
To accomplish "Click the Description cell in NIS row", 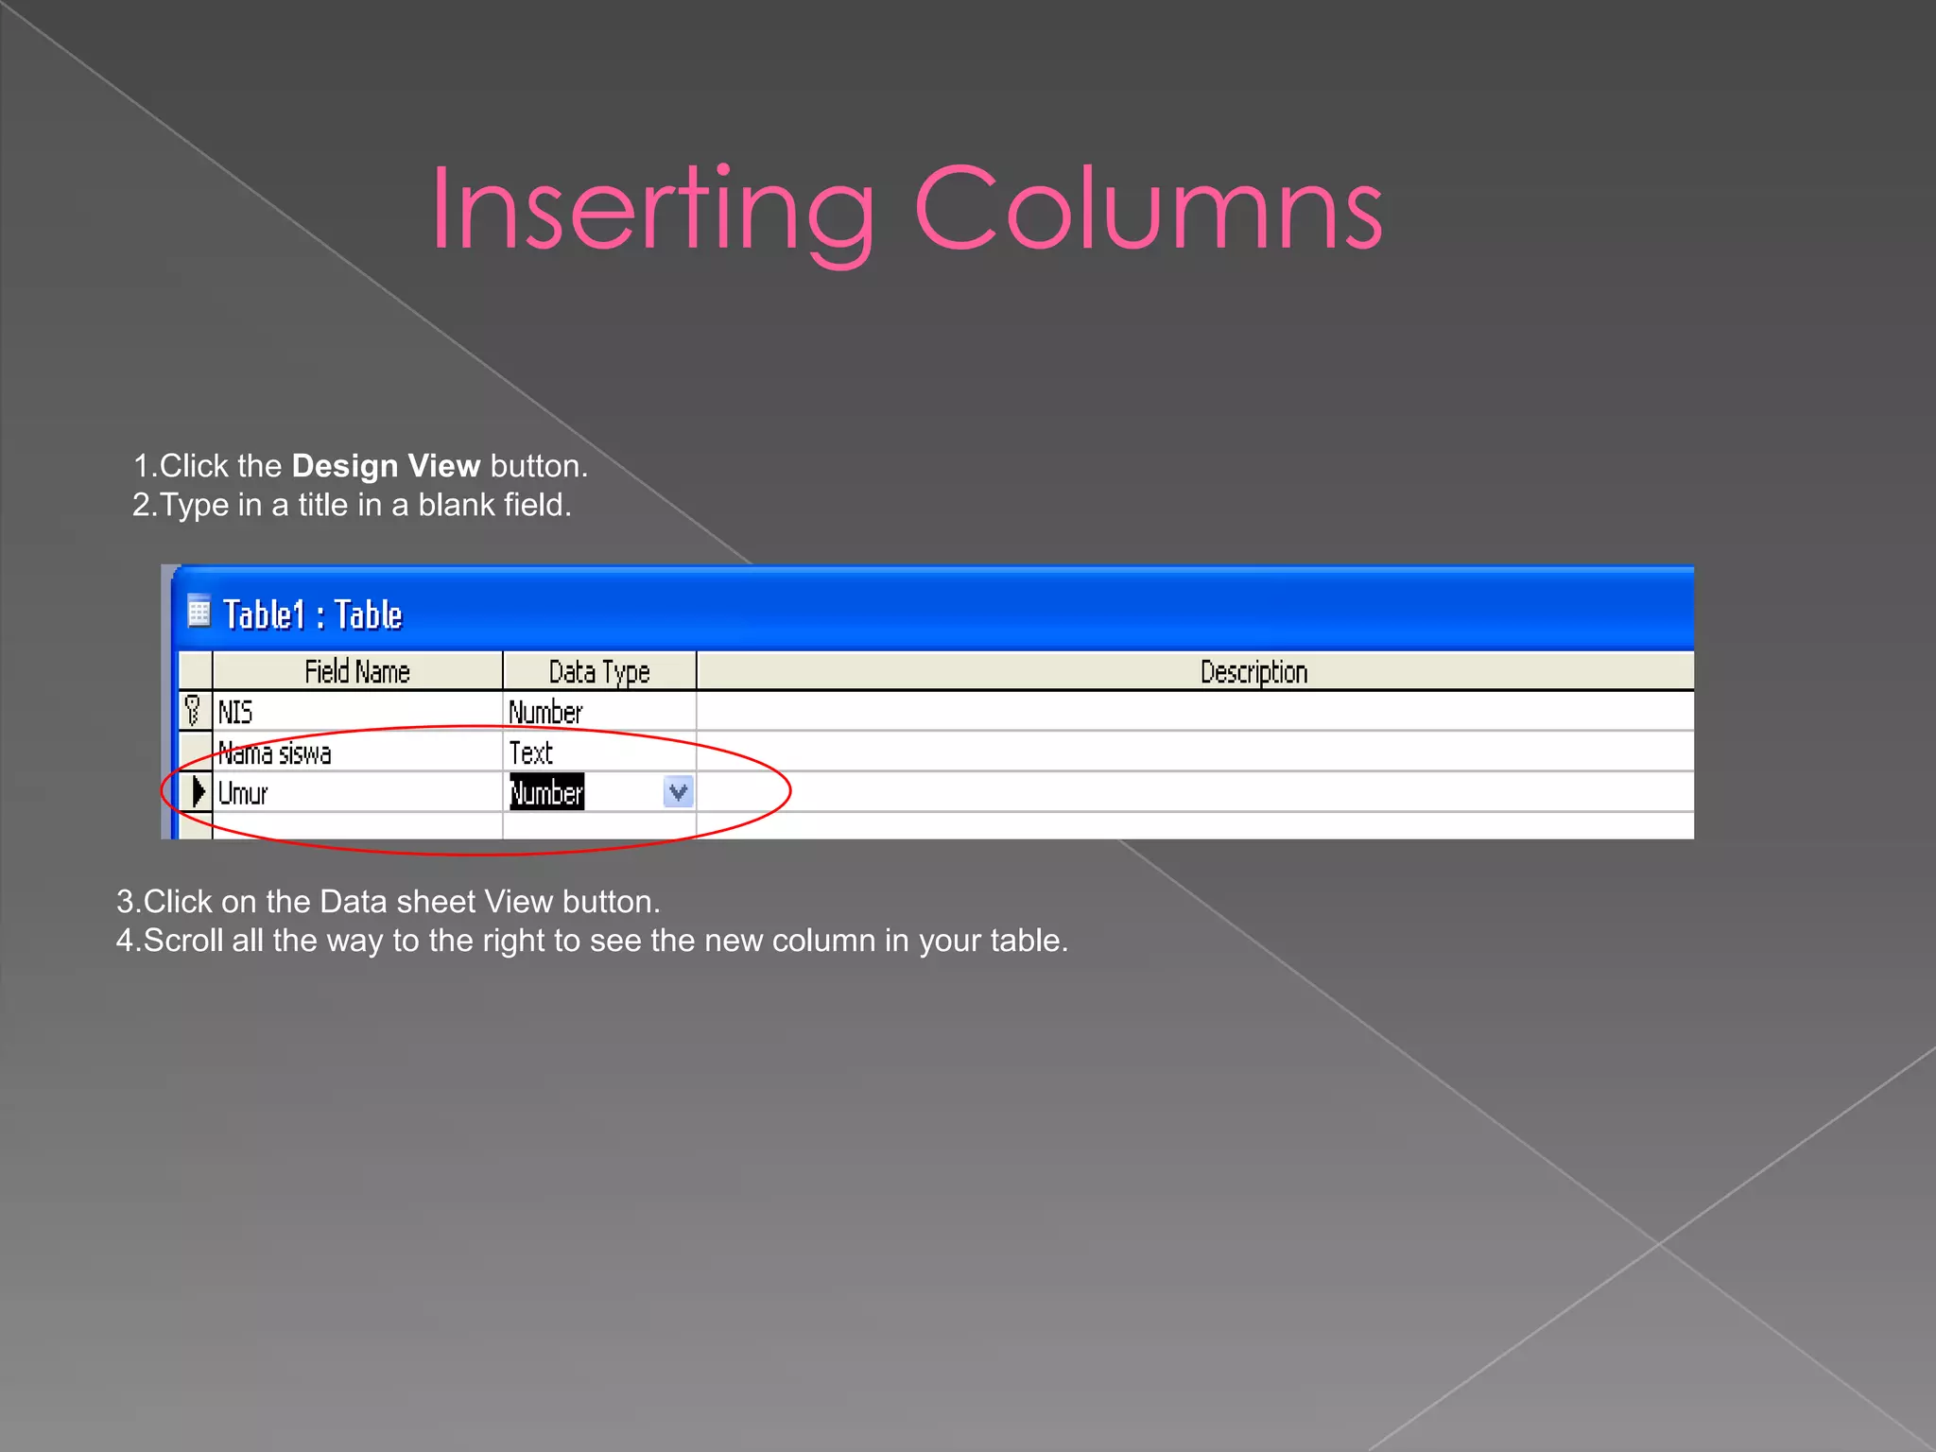I will 1196,711.
